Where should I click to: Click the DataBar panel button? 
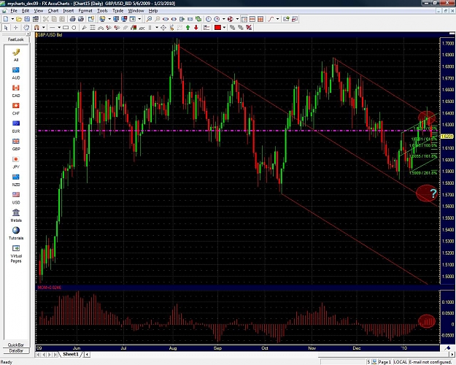(16, 350)
